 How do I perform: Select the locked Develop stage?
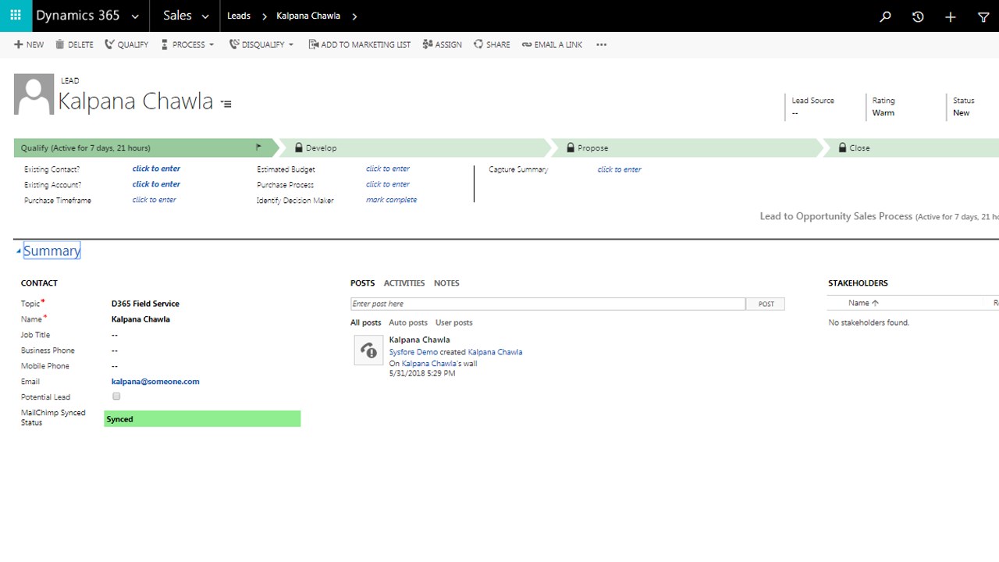414,148
